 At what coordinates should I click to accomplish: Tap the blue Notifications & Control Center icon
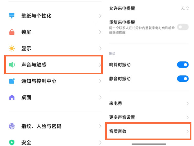12,81
